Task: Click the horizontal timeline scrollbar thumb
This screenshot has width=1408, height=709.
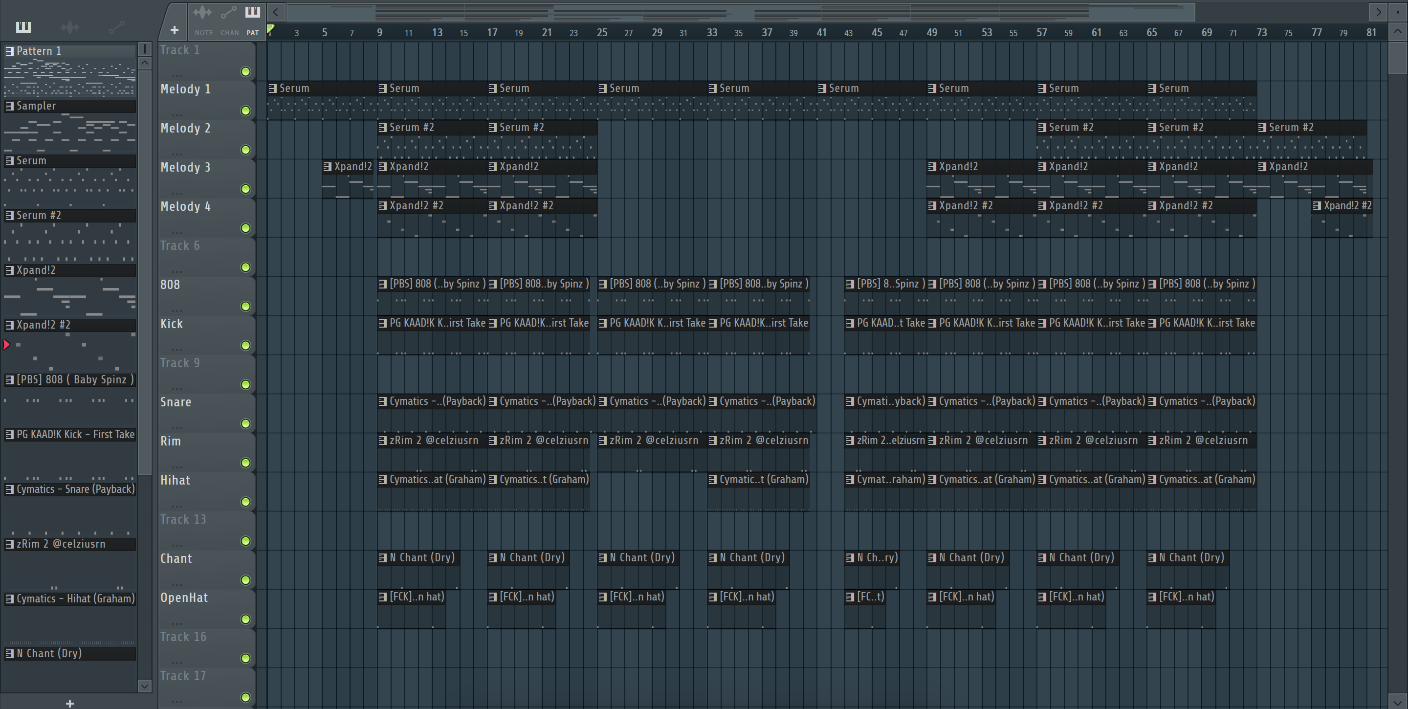Action: pyautogui.click(x=741, y=11)
